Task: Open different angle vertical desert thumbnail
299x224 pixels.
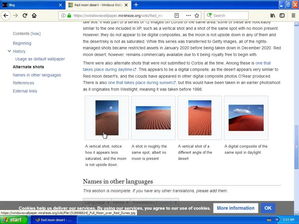Action: tap(200, 118)
